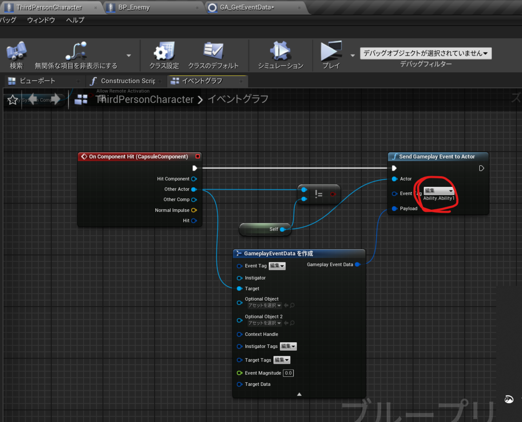Screen dimensions: 522x422
Task: Open the Help (ヘルプ) menu
Action: click(75, 20)
